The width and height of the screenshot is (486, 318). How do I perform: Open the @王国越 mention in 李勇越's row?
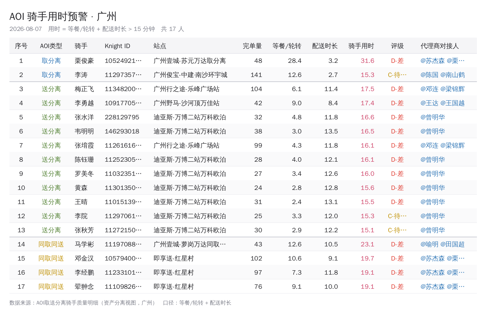click(453, 103)
